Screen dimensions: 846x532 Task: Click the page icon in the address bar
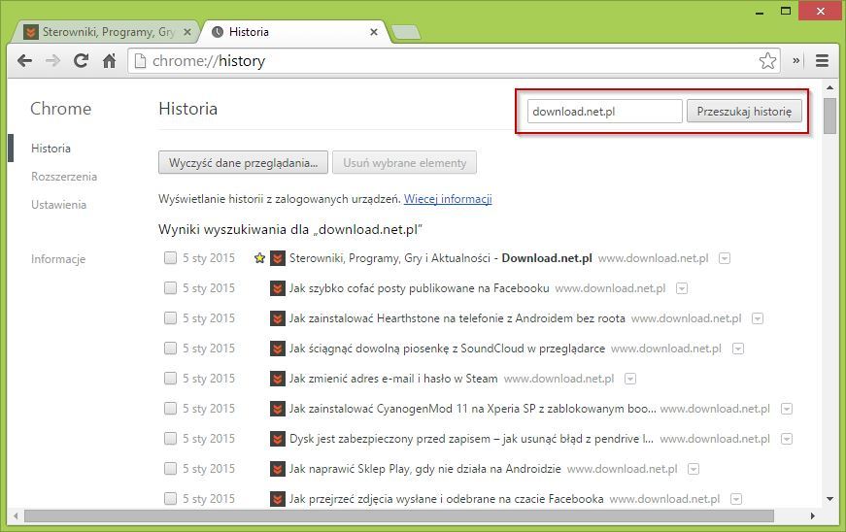(x=140, y=61)
